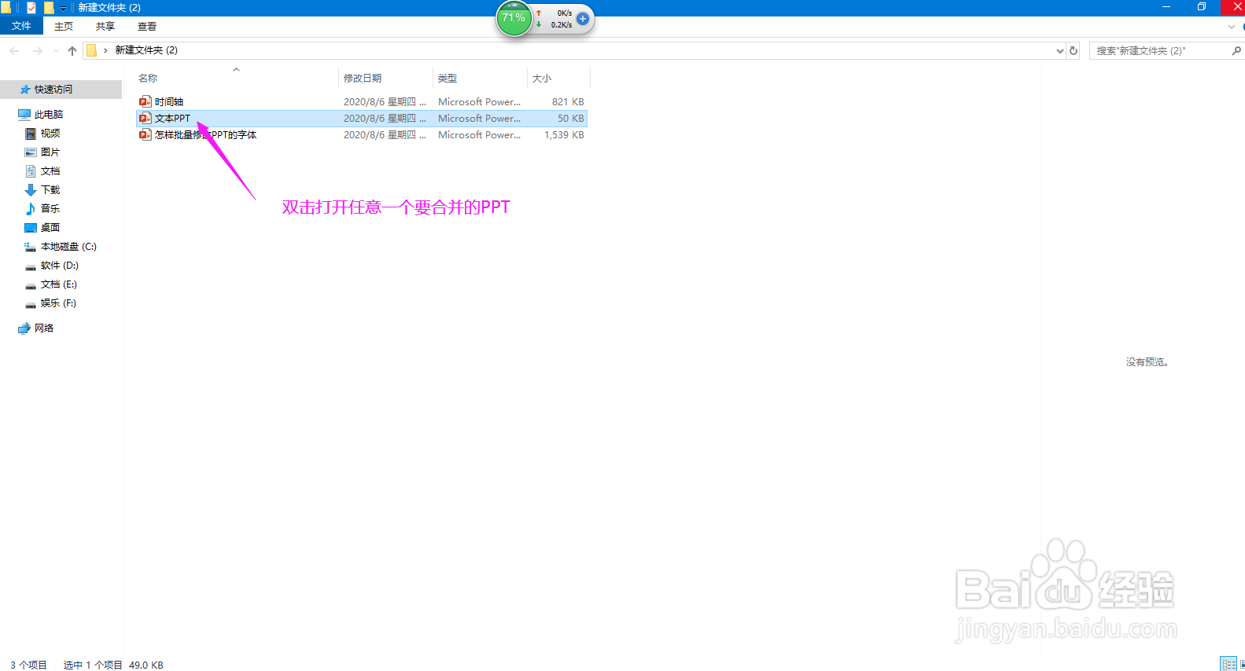The image size is (1245, 671).
Task: Click the 821 KB size cell
Action: (568, 102)
